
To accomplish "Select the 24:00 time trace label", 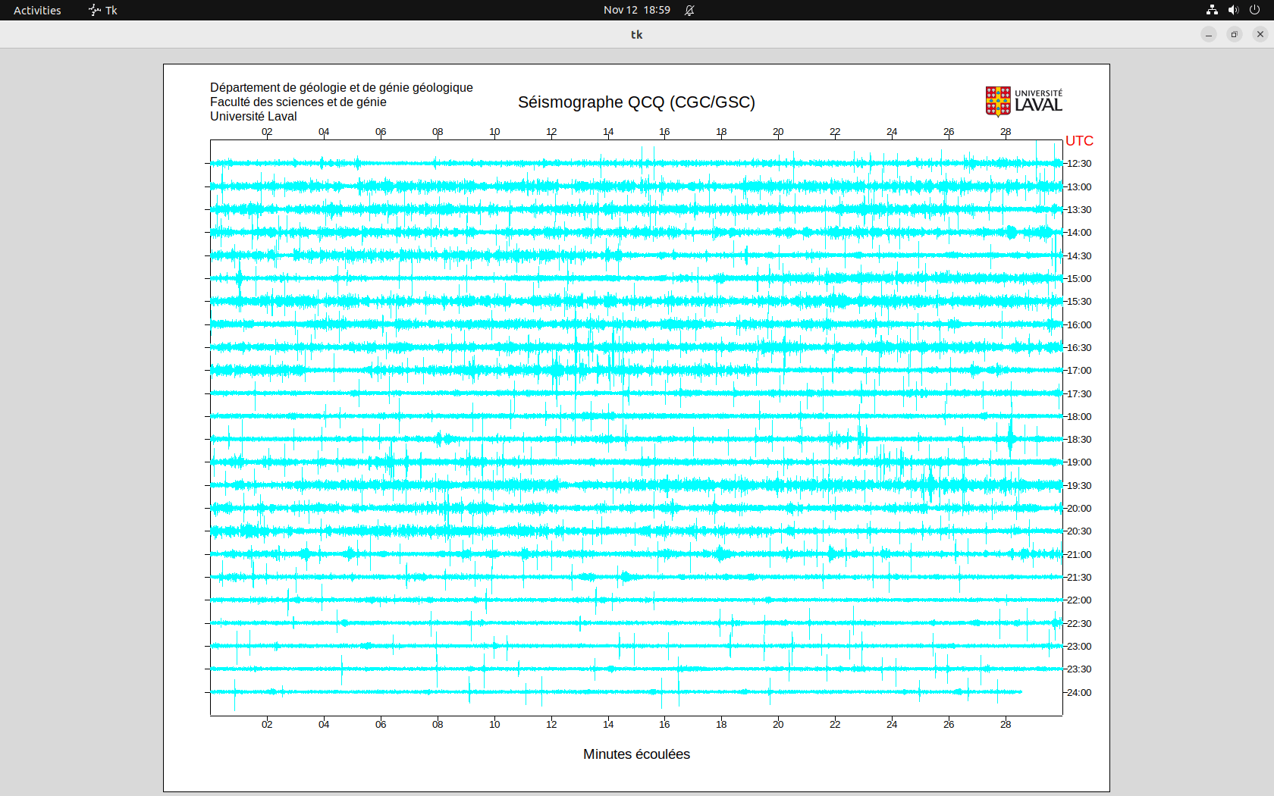I will pos(1079,693).
